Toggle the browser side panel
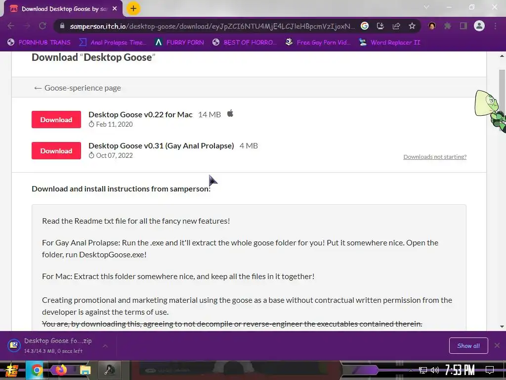 pos(464,26)
